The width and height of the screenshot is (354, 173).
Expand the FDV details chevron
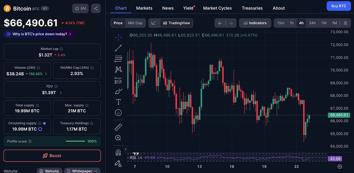61,92
